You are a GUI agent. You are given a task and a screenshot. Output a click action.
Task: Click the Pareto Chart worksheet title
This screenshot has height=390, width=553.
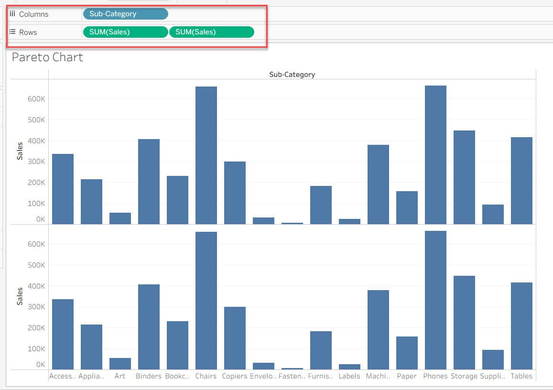point(46,57)
